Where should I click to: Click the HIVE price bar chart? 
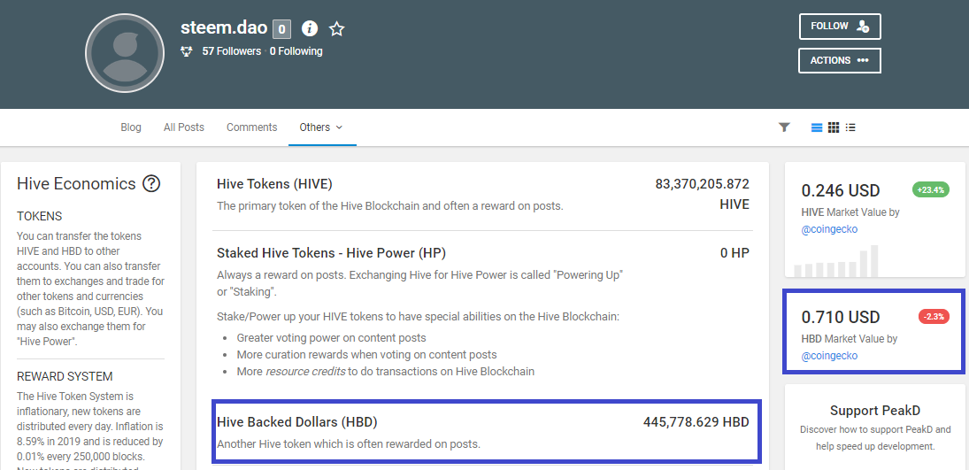[x=836, y=262]
